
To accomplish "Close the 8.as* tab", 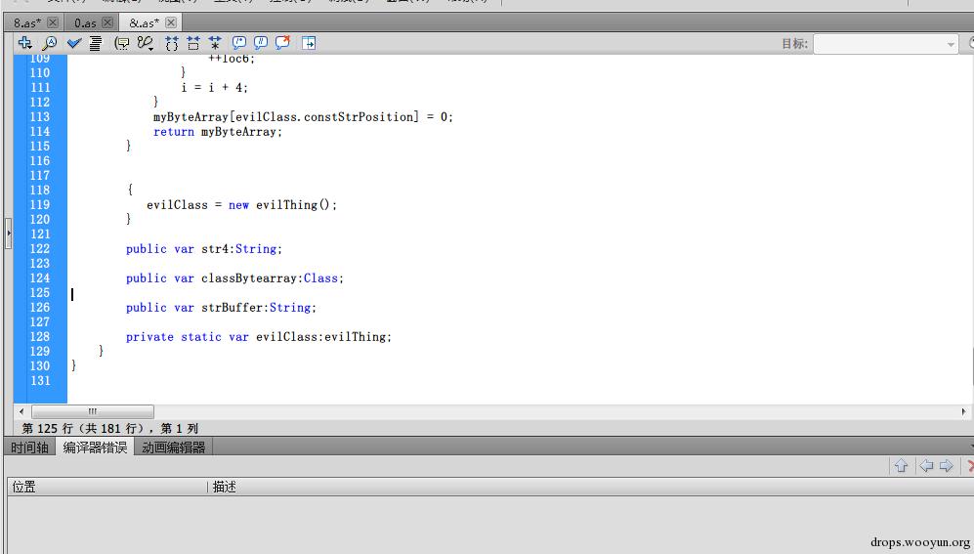I will [x=53, y=22].
